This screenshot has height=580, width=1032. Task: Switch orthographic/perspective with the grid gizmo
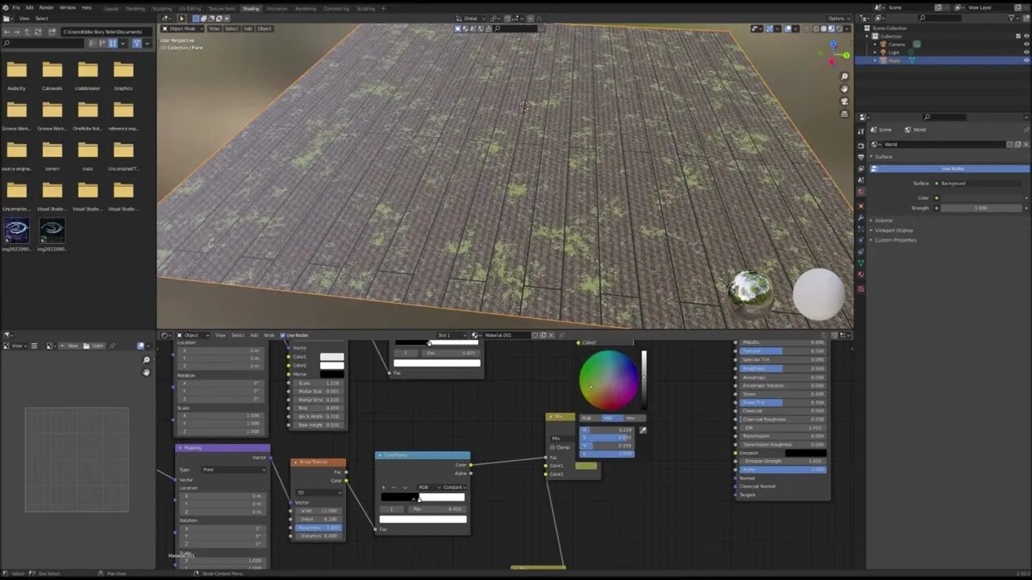tap(844, 114)
